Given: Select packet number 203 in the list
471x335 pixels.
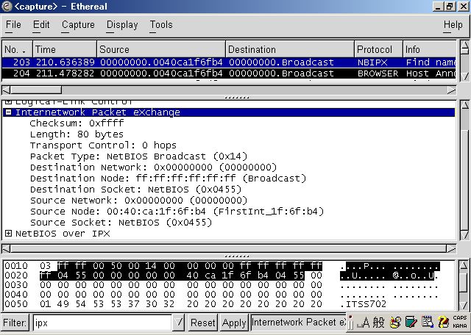Looking at the screenshot, I should [x=229, y=62].
